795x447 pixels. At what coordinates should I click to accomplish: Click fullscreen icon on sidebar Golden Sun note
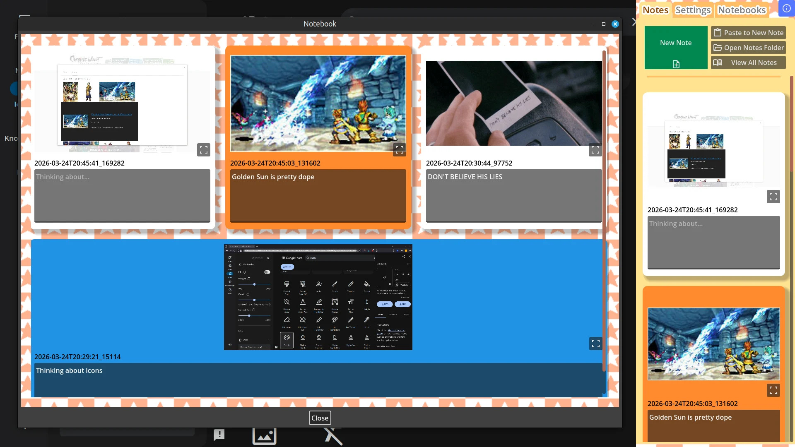pos(773,390)
